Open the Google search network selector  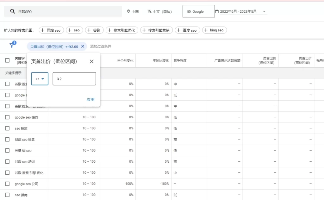point(199,11)
